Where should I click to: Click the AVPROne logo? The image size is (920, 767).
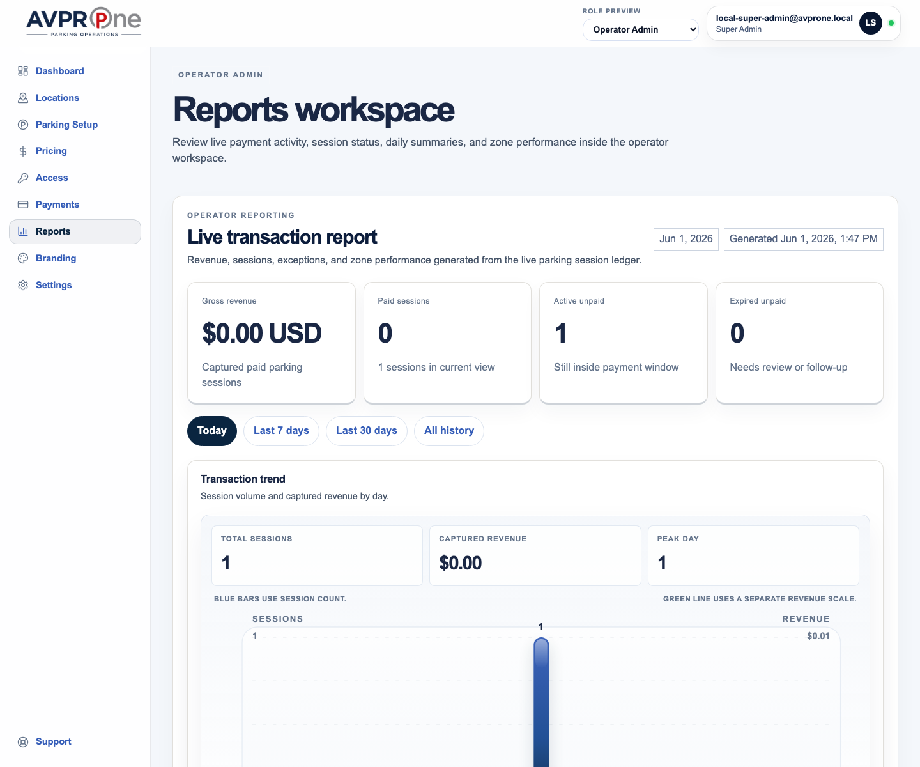84,22
